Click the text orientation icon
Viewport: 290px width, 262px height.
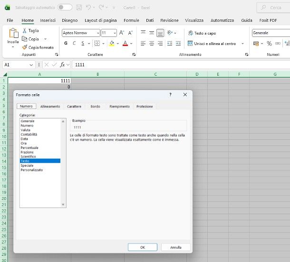point(170,33)
